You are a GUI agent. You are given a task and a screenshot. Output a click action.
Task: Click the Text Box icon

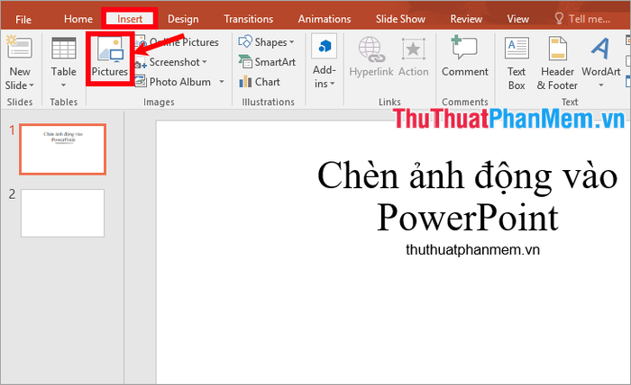[517, 49]
